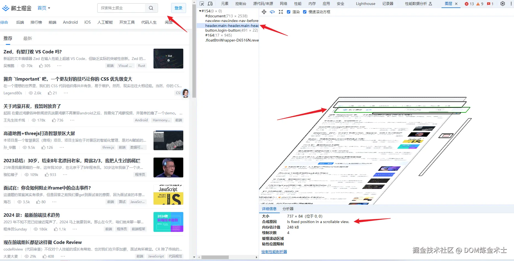The height and width of the screenshot is (261, 514).
Task: Select the 详细信息 tab
Action: click(269, 209)
